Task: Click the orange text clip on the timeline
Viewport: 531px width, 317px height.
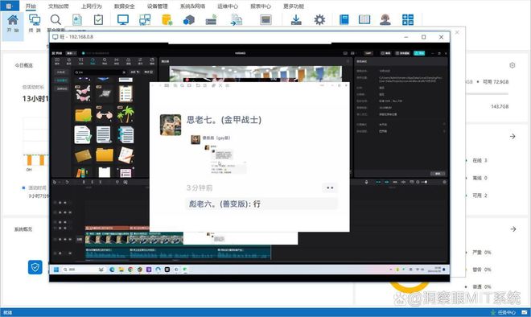Action: (107, 228)
